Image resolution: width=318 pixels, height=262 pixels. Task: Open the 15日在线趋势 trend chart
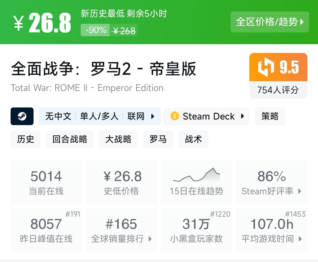click(x=196, y=182)
